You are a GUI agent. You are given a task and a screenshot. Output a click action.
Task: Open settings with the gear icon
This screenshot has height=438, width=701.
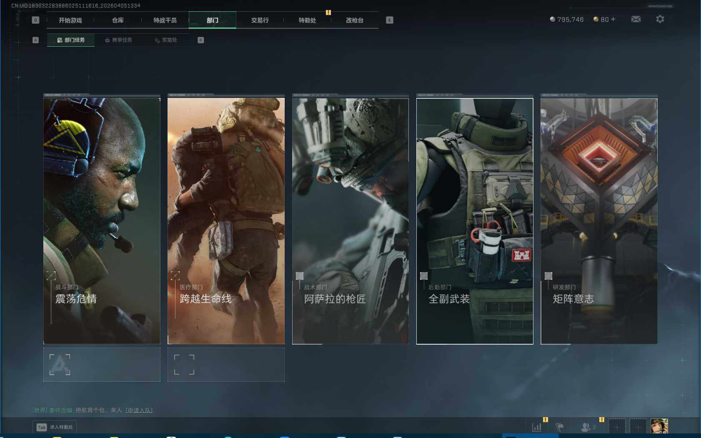[x=660, y=19]
